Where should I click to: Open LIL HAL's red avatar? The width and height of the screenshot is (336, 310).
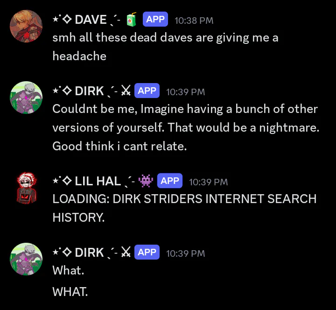pos(27,188)
